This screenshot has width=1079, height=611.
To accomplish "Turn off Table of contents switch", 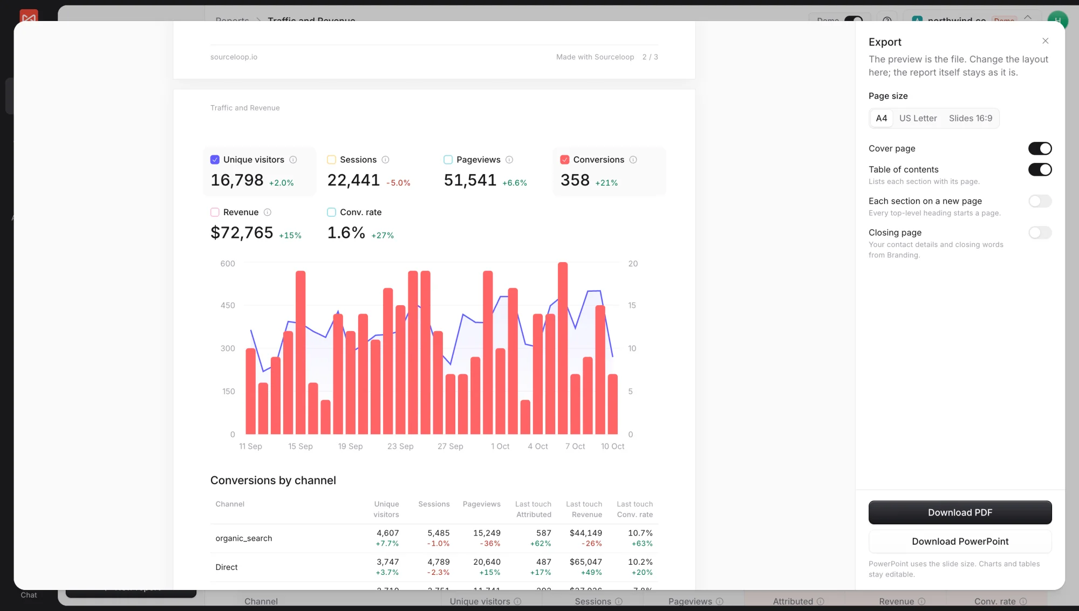I will [x=1040, y=169].
